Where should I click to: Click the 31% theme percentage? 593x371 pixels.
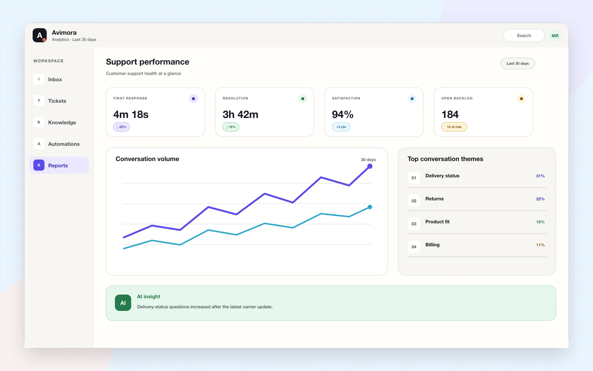pyautogui.click(x=540, y=176)
